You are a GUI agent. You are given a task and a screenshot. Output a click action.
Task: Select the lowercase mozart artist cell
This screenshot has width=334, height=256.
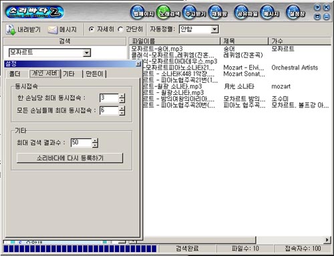click(x=281, y=86)
